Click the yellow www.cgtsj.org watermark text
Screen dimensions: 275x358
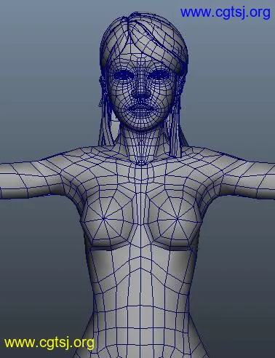pyautogui.click(x=49, y=343)
